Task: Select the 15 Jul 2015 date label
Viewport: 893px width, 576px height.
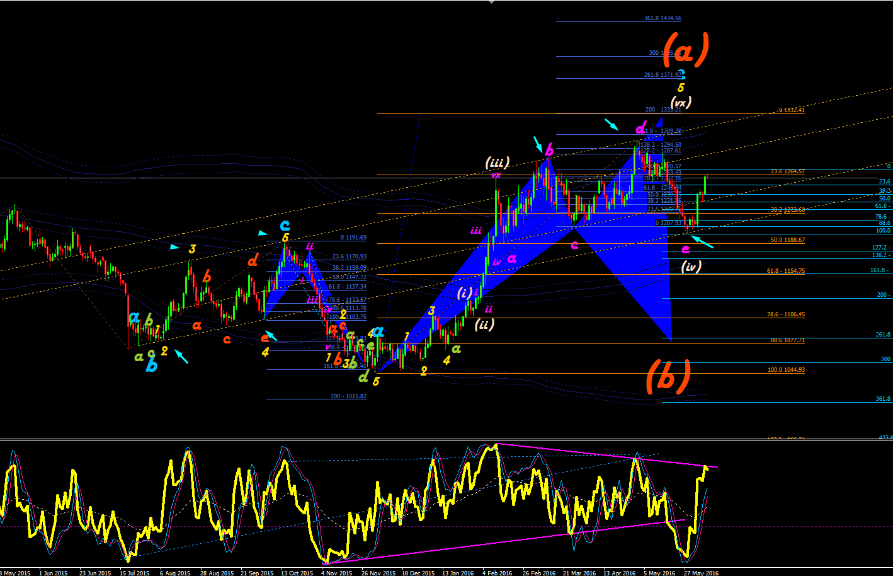Action: pyautogui.click(x=134, y=573)
